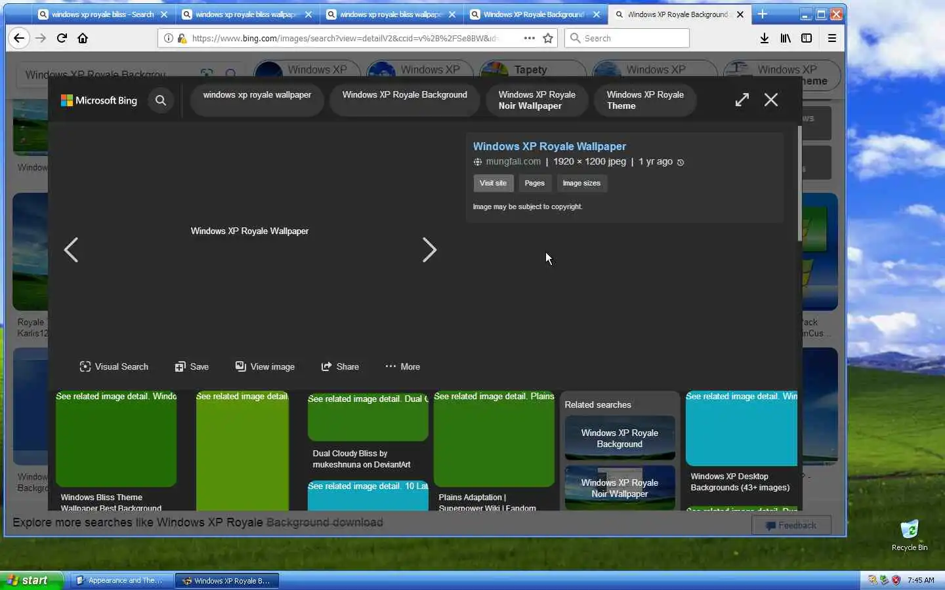
Task: Click the Pages button
Action: click(x=534, y=183)
